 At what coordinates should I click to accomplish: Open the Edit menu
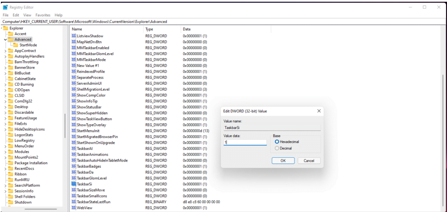click(x=16, y=15)
